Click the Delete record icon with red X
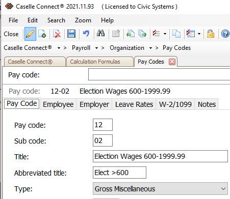 coord(57,34)
